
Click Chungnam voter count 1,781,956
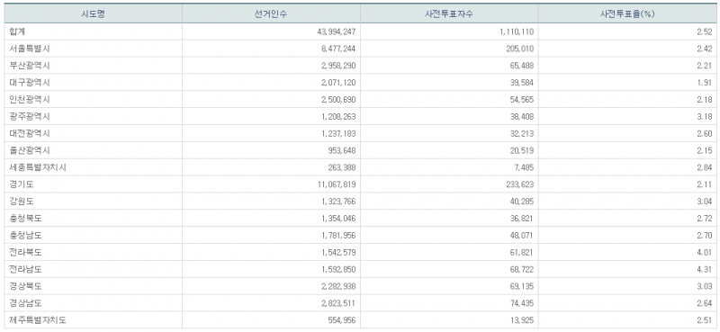pos(338,236)
